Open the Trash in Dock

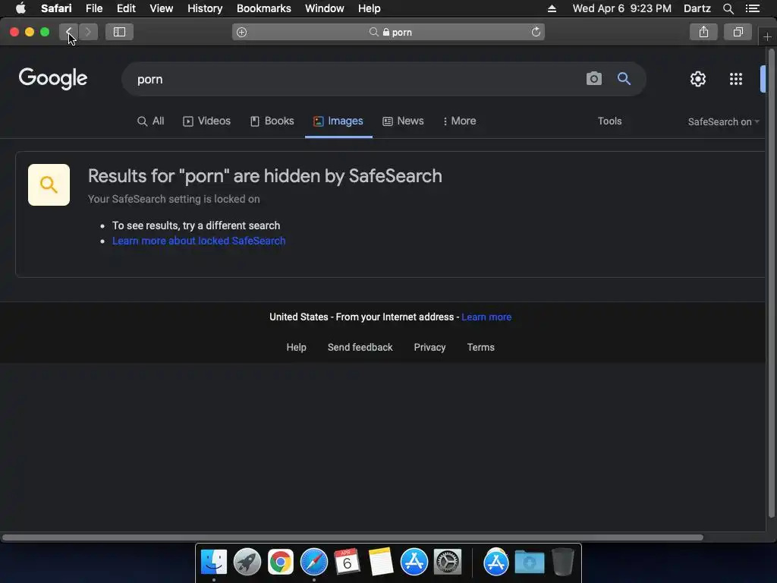[562, 563]
